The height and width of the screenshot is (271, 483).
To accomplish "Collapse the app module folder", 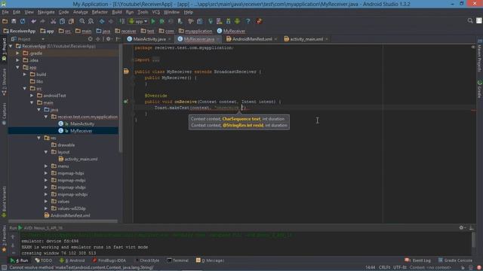I will pos(17,67).
